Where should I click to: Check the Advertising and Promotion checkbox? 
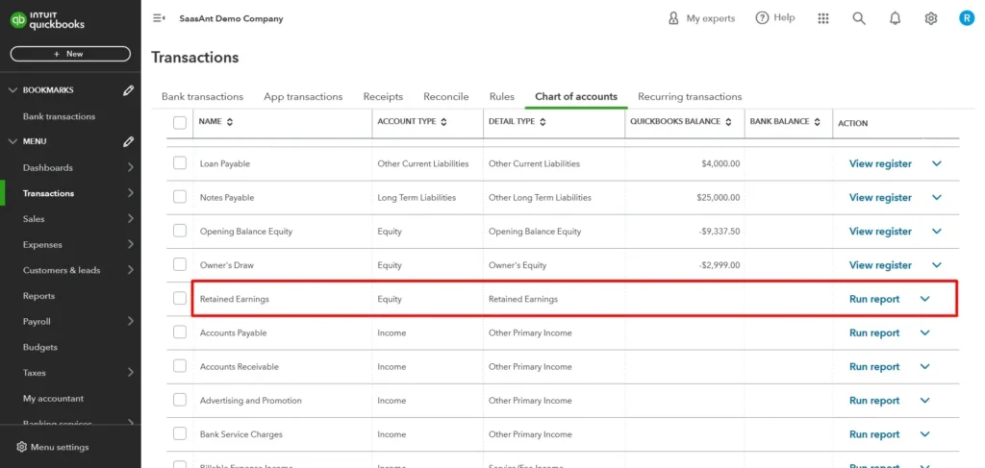click(x=180, y=400)
